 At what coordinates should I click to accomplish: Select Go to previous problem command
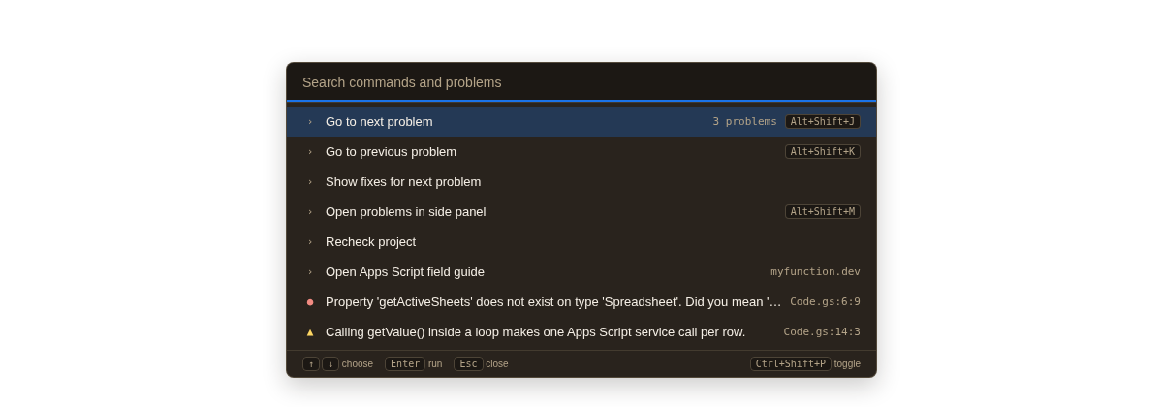581,151
